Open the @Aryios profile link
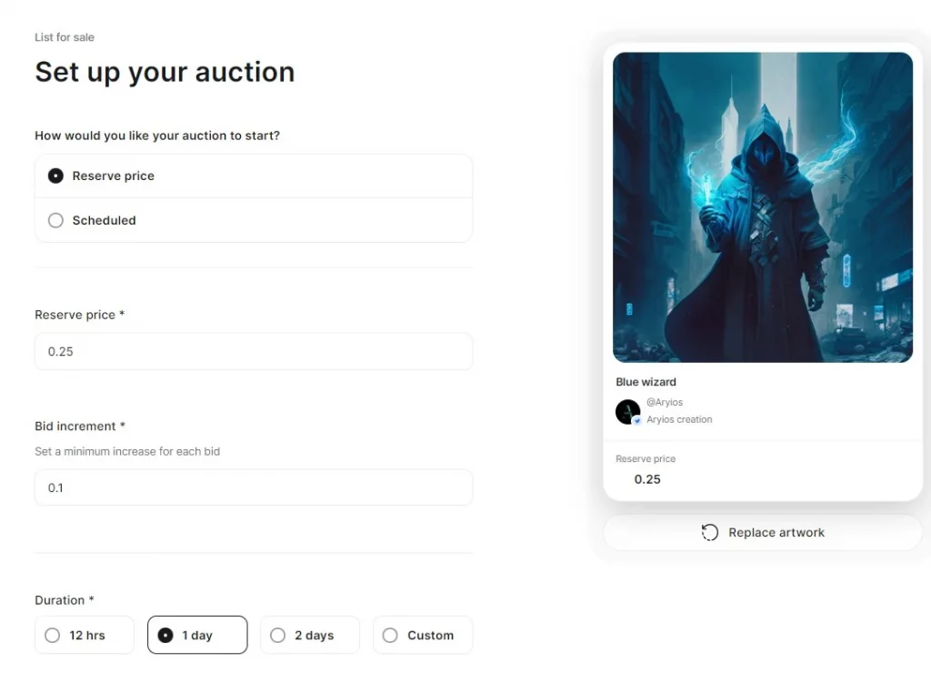The width and height of the screenshot is (931, 673). tap(665, 403)
